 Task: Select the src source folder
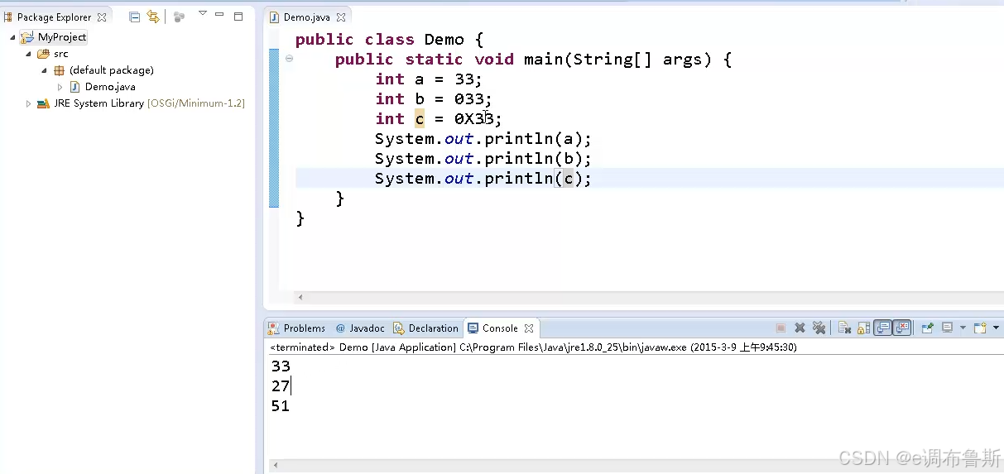point(61,54)
